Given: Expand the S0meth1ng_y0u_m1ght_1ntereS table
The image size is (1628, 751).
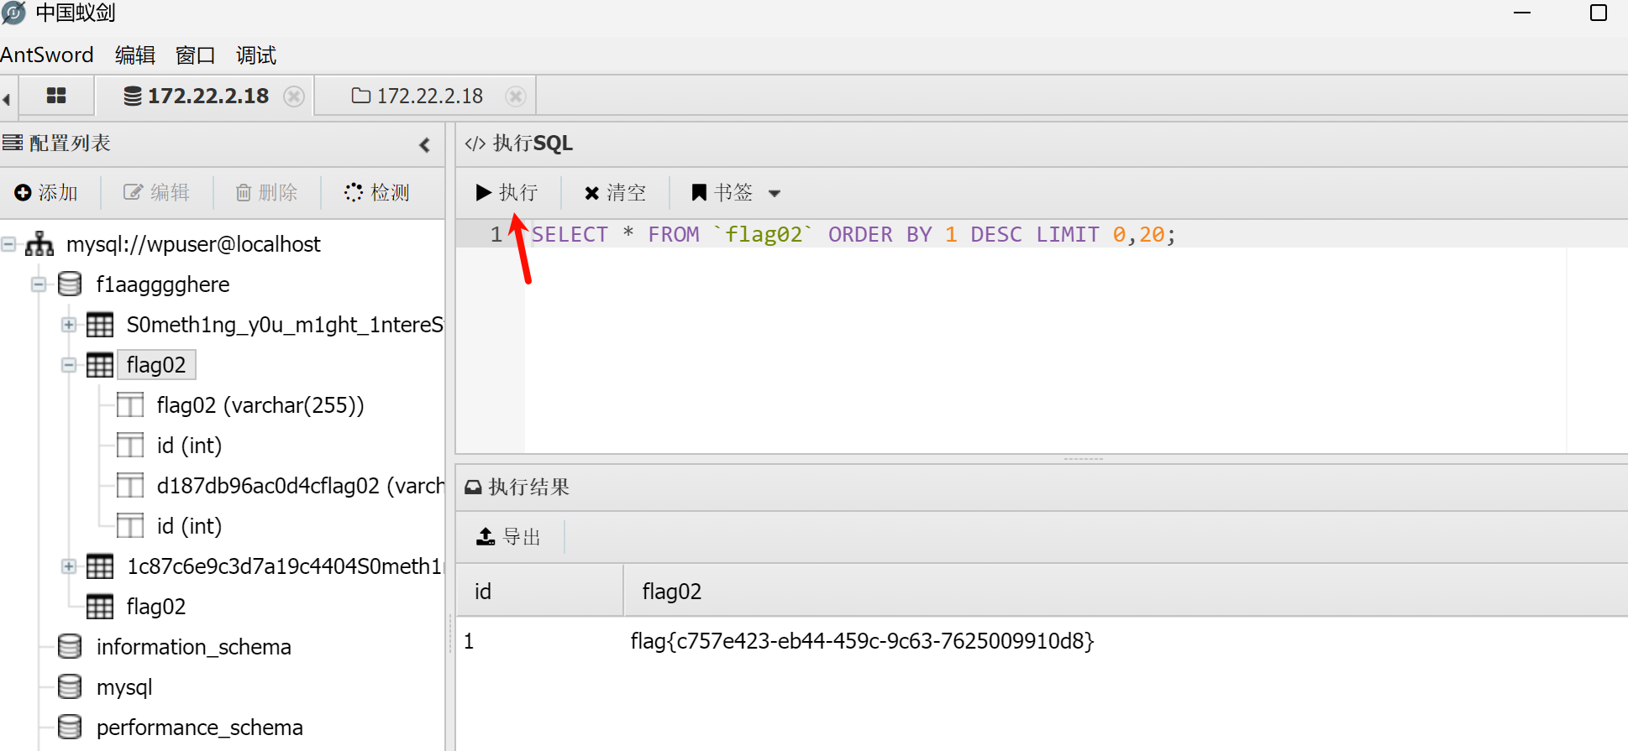Looking at the screenshot, I should tap(69, 325).
